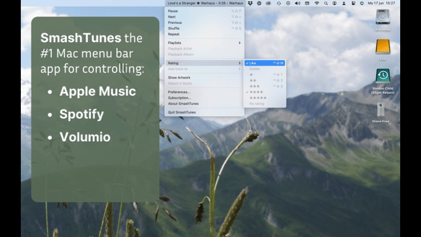Select the Voodoo Child Time Machine drive
421x237 pixels.
pyautogui.click(x=383, y=76)
